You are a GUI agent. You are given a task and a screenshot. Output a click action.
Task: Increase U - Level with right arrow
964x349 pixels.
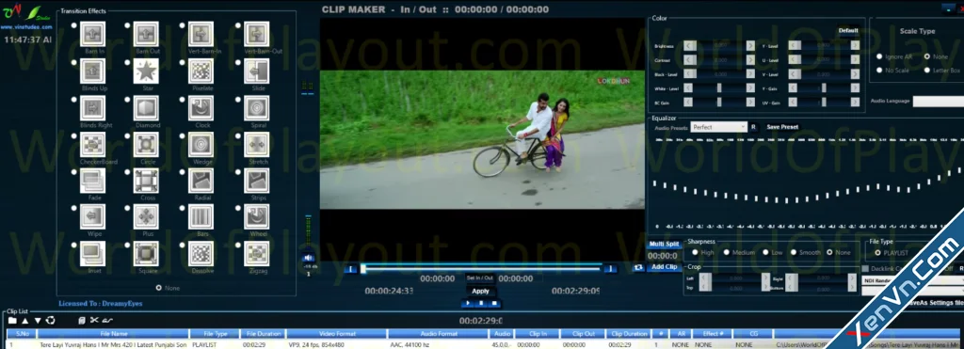tap(855, 59)
